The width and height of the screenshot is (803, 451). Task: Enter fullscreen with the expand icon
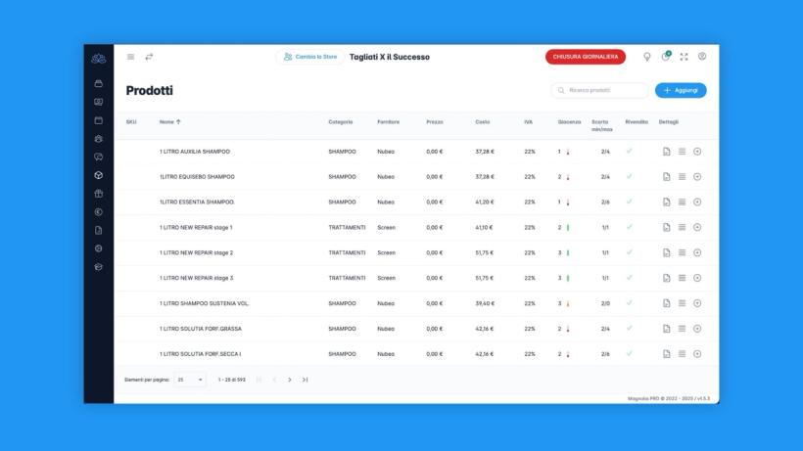click(684, 57)
